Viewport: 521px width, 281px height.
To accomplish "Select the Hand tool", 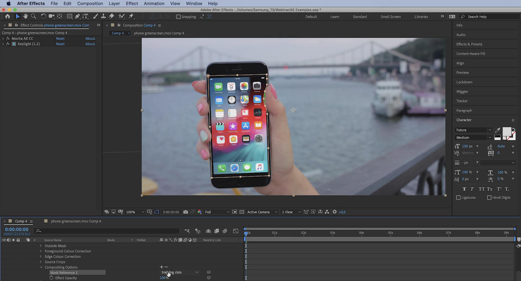I will pyautogui.click(x=26, y=16).
